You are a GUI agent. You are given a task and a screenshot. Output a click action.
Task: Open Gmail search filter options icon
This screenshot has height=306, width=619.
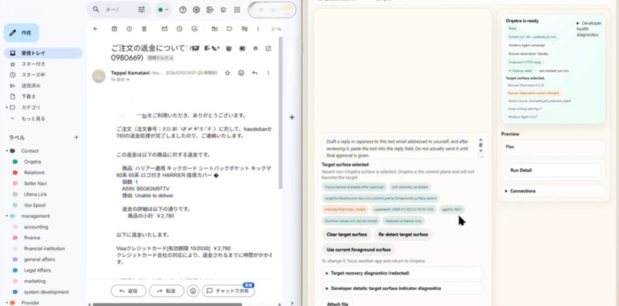141,9
